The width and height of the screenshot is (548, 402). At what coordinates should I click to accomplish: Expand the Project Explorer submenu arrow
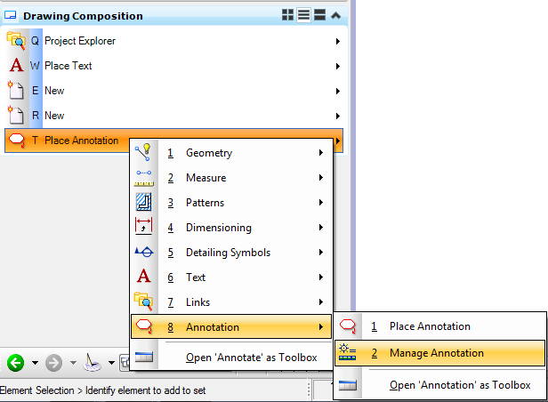pos(338,41)
